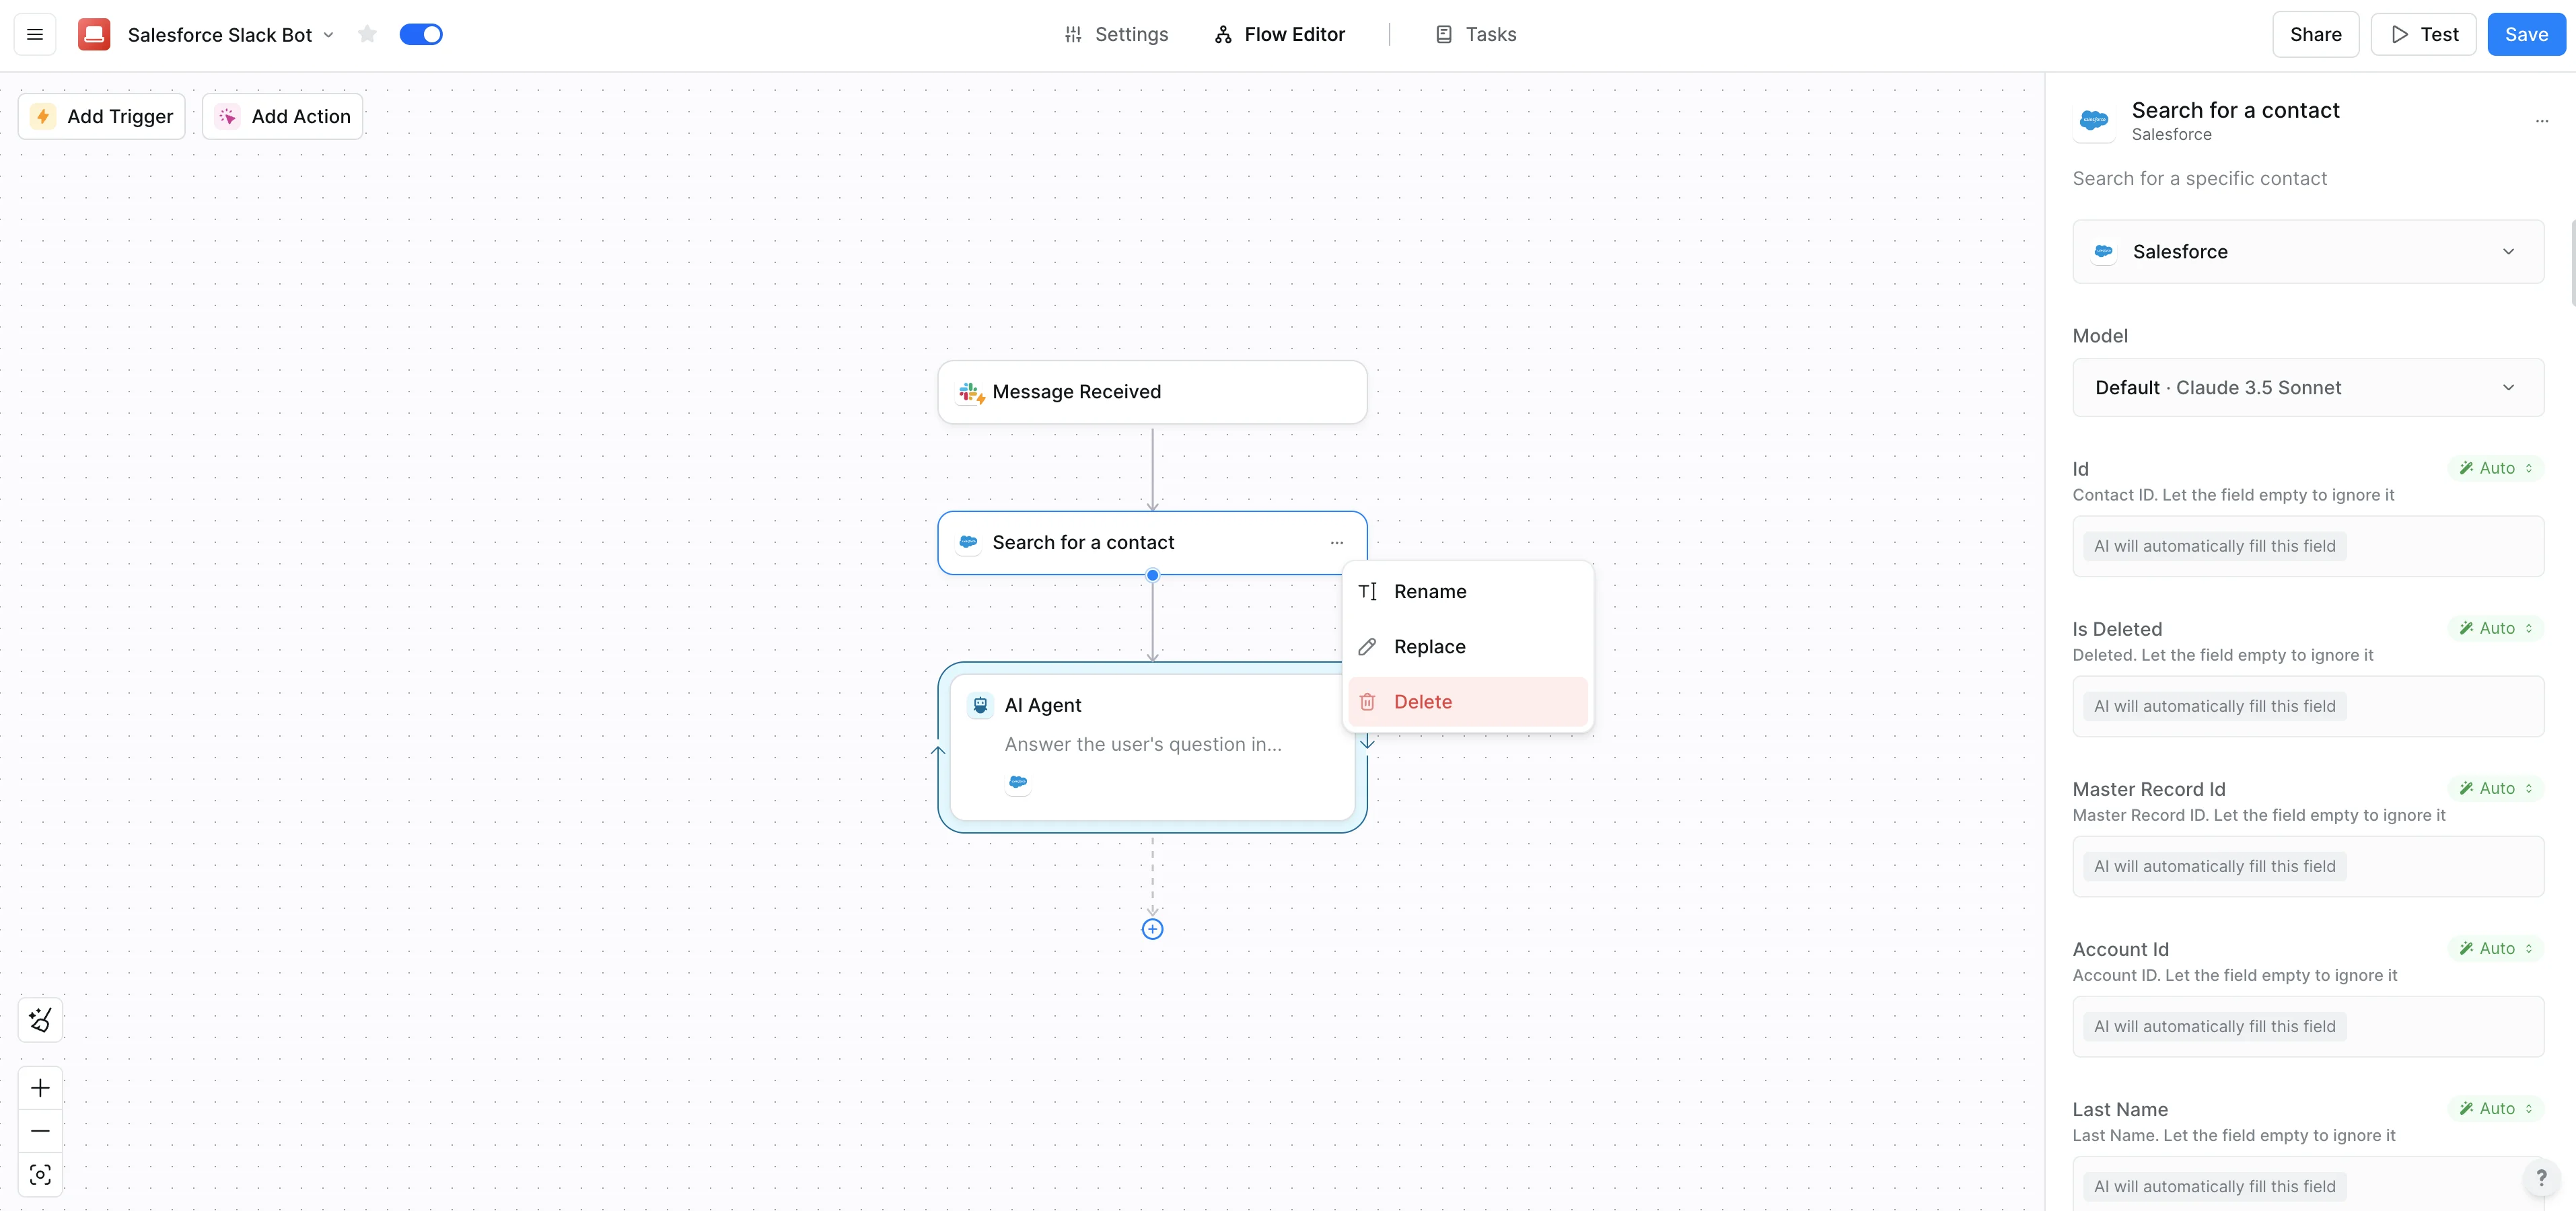Click the auto-layout magic wand icon
This screenshot has width=2576, height=1211.
click(x=40, y=1020)
